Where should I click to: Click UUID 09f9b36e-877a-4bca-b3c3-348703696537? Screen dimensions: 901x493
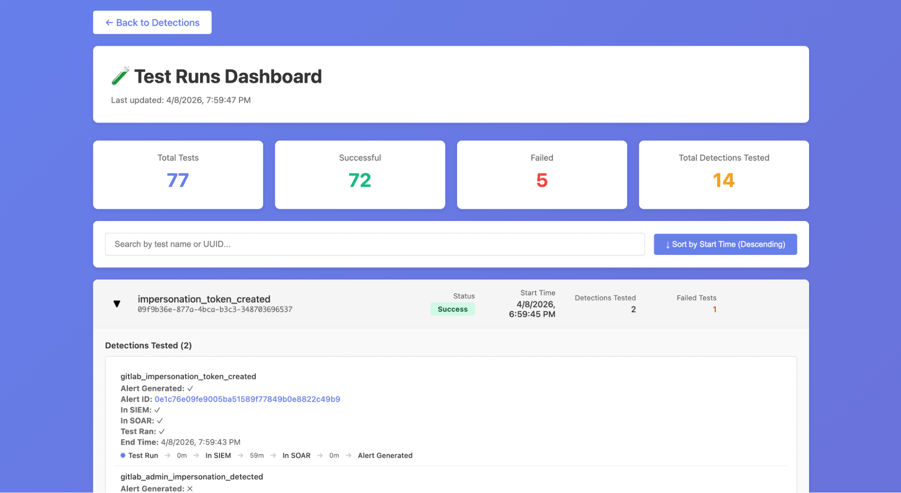(215, 309)
